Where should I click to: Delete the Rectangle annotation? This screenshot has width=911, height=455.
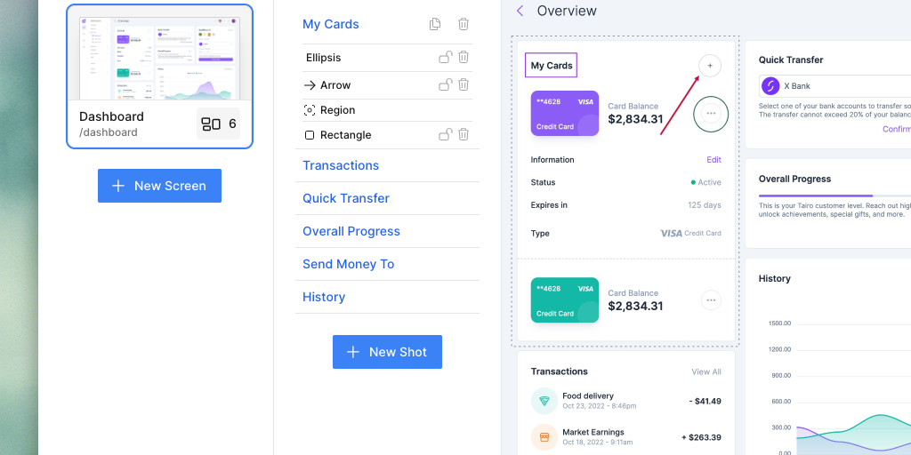click(464, 135)
